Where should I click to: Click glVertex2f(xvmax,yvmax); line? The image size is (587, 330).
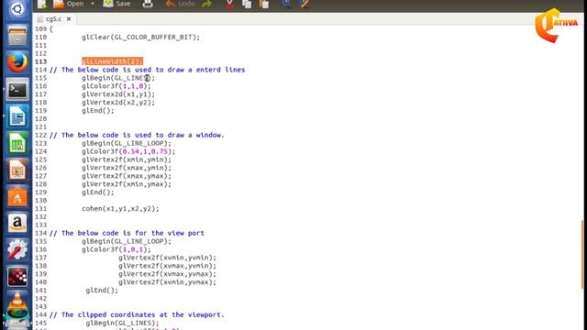(167, 274)
